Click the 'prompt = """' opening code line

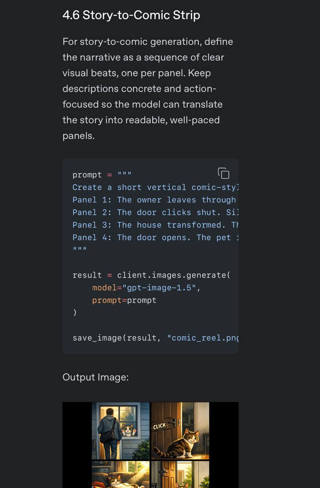pyautogui.click(x=102, y=175)
